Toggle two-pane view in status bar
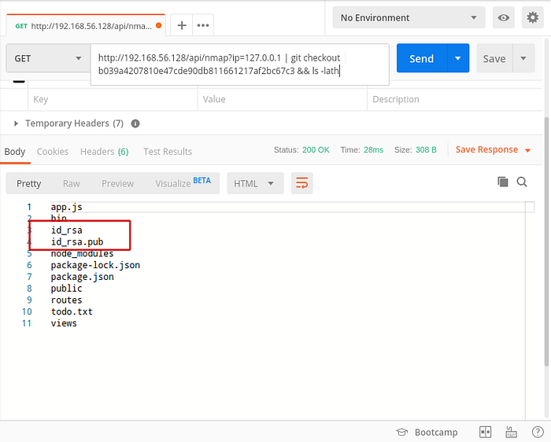551x442 pixels. click(x=486, y=432)
